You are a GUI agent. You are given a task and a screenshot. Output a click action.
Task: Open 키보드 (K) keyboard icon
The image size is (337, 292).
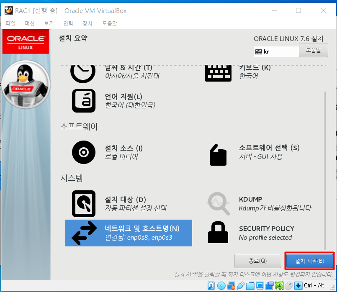(218, 73)
